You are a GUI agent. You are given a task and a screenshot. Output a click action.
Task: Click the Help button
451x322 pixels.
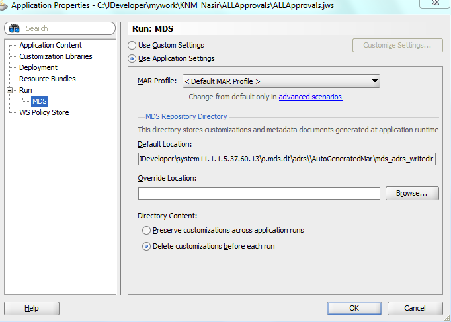[x=32, y=308]
